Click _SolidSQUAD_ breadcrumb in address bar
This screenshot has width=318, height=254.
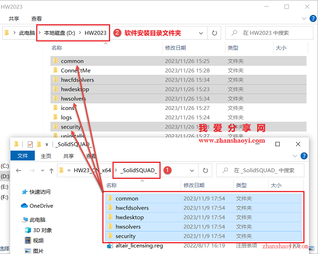(x=139, y=170)
